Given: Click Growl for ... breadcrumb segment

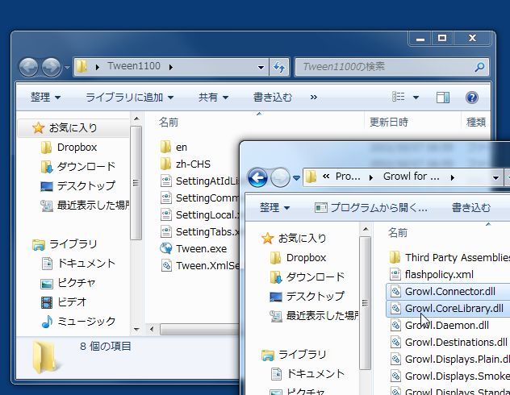Looking at the screenshot, I should (x=412, y=177).
